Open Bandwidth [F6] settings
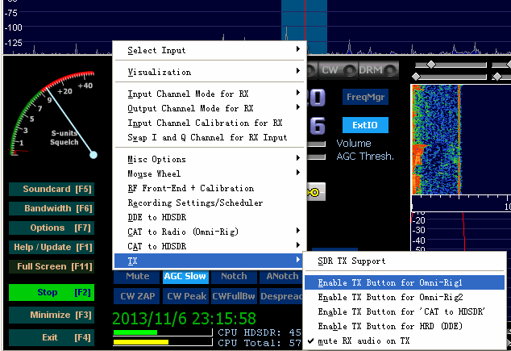 tap(52, 208)
